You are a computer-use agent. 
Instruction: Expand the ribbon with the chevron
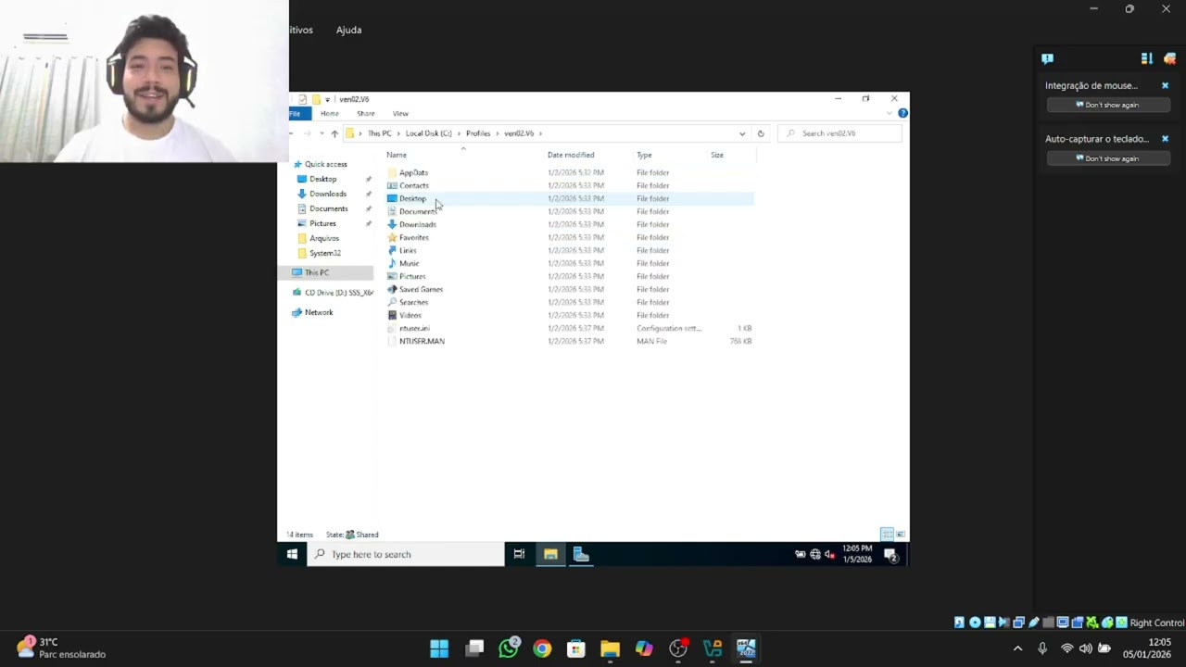(x=889, y=113)
